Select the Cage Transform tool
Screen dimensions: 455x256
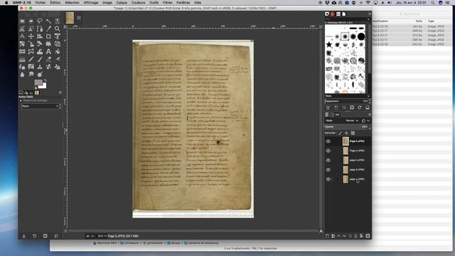tap(31, 52)
